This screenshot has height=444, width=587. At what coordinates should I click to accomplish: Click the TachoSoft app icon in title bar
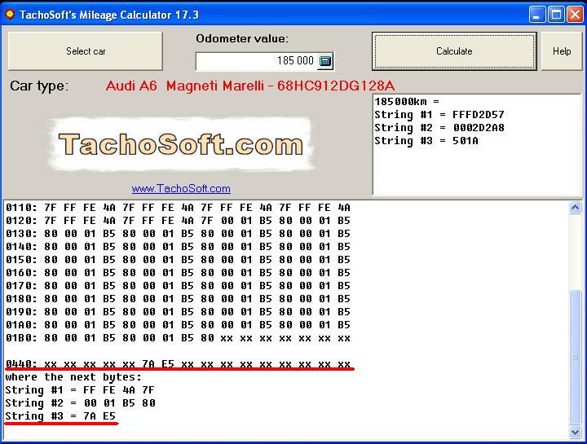click(10, 15)
